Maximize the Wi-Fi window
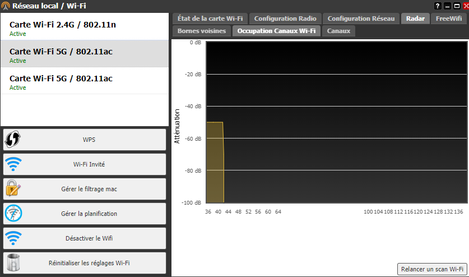The image size is (469, 277). coord(457,6)
